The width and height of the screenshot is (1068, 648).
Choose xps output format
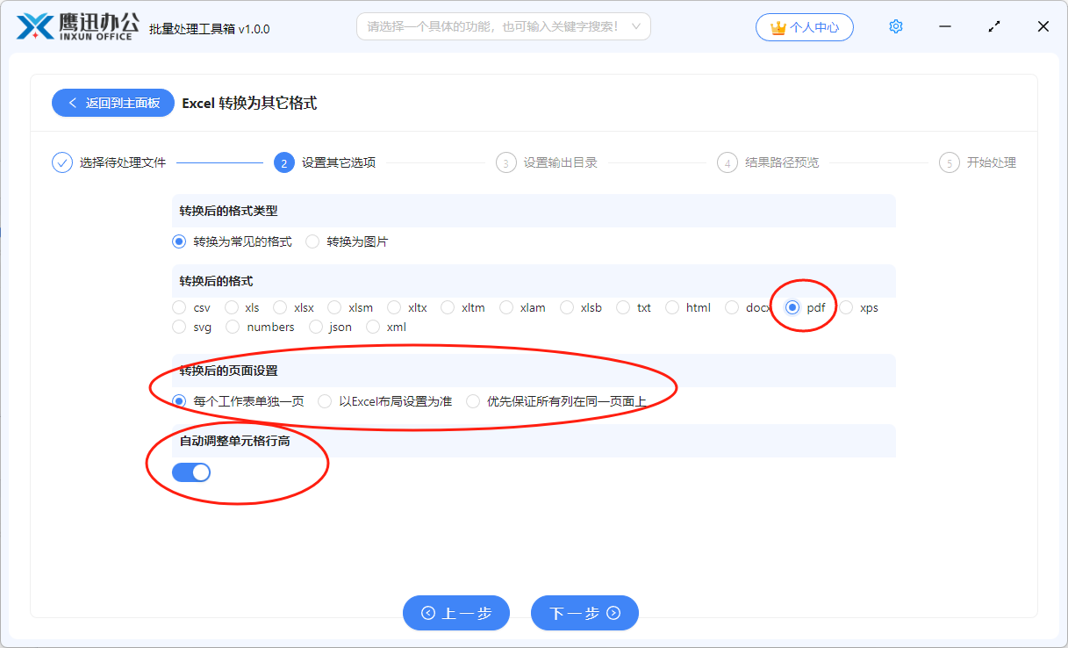coord(846,307)
